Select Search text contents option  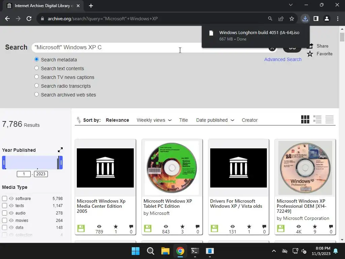[36, 68]
